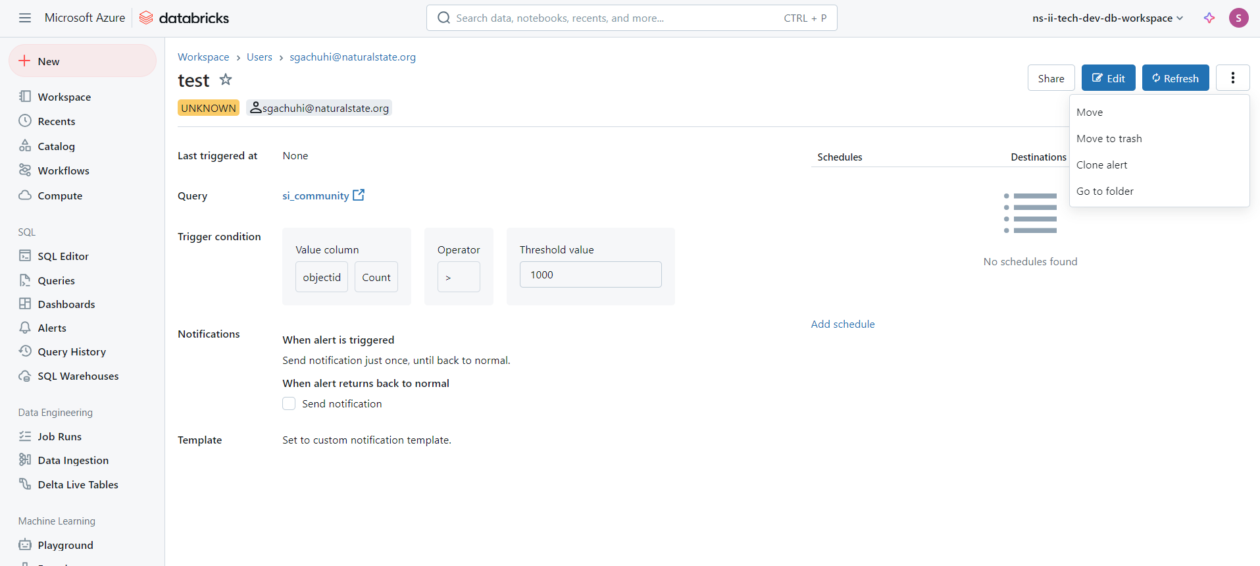Screen dimensions: 1260x566
Task: Choose Go to folder menu item
Action: [1159, 191]
